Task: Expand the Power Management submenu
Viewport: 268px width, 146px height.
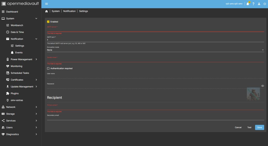Action: pyautogui.click(x=21, y=59)
